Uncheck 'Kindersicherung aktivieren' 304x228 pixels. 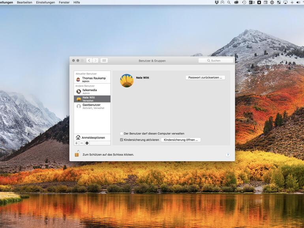coord(122,140)
